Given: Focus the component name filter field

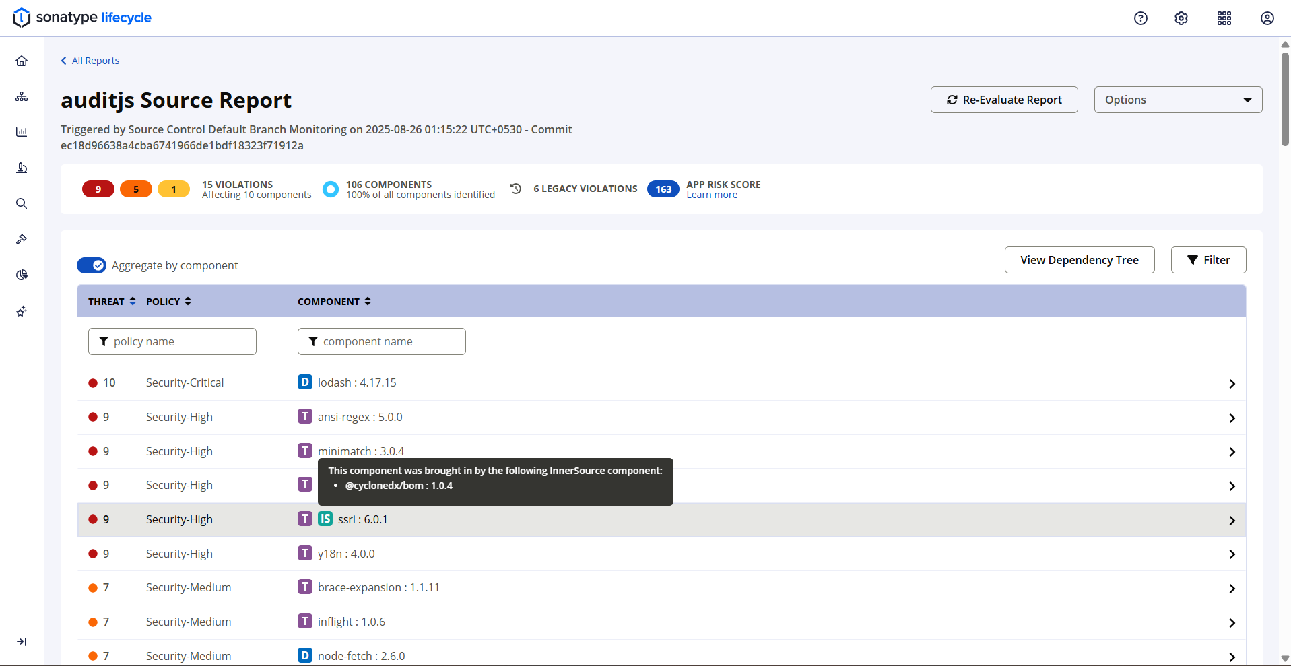Looking at the screenshot, I should click(x=382, y=341).
